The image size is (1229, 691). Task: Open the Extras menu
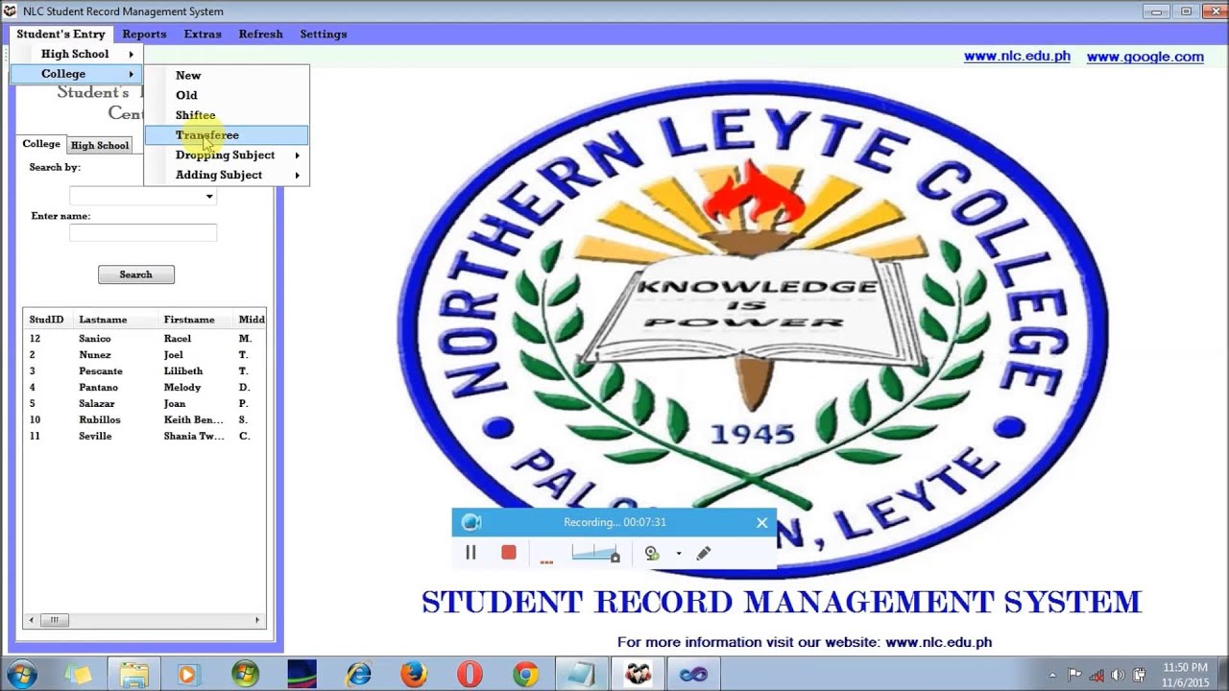coord(203,34)
